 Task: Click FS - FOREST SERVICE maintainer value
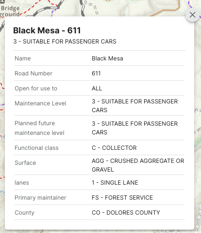[122, 198]
